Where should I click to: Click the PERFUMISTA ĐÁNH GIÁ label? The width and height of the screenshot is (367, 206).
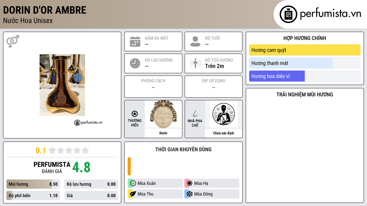tap(52, 167)
